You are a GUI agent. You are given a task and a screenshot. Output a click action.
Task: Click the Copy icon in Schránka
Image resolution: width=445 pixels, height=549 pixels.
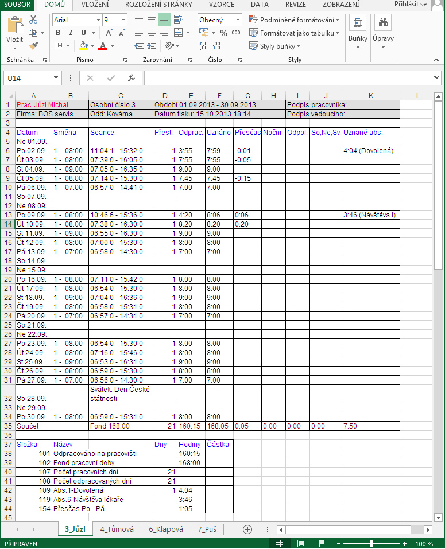pyautogui.click(x=33, y=33)
